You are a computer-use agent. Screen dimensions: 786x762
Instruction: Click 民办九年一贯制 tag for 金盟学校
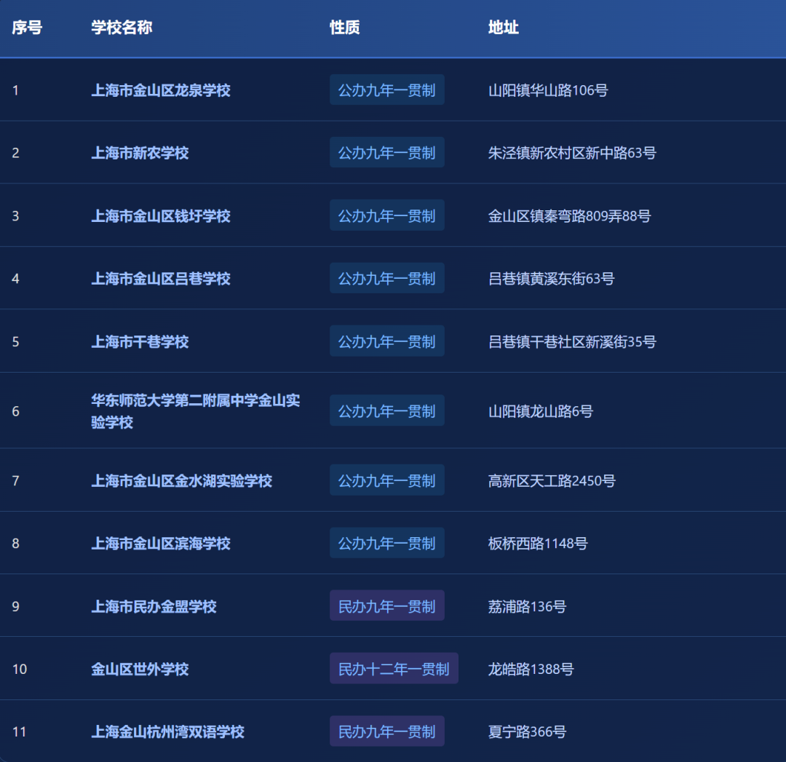[386, 606]
